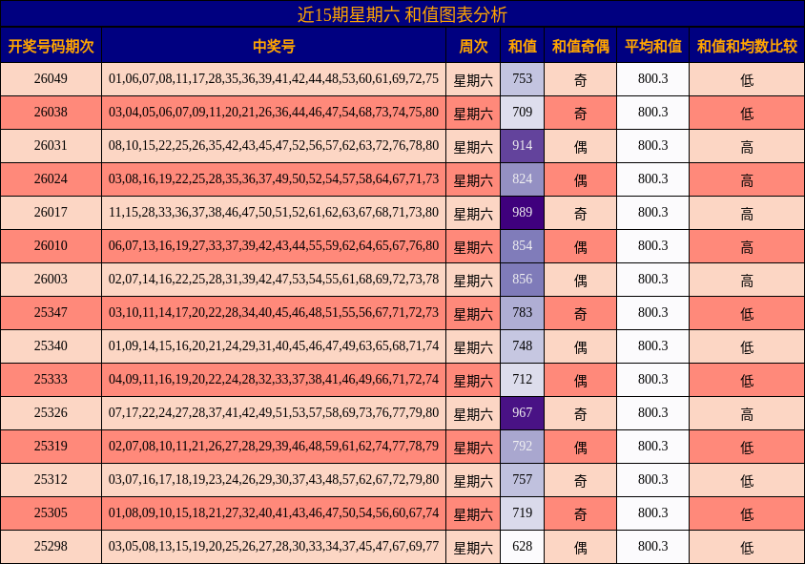
Task: Click the 高 cell of period 26003
Action: (747, 280)
